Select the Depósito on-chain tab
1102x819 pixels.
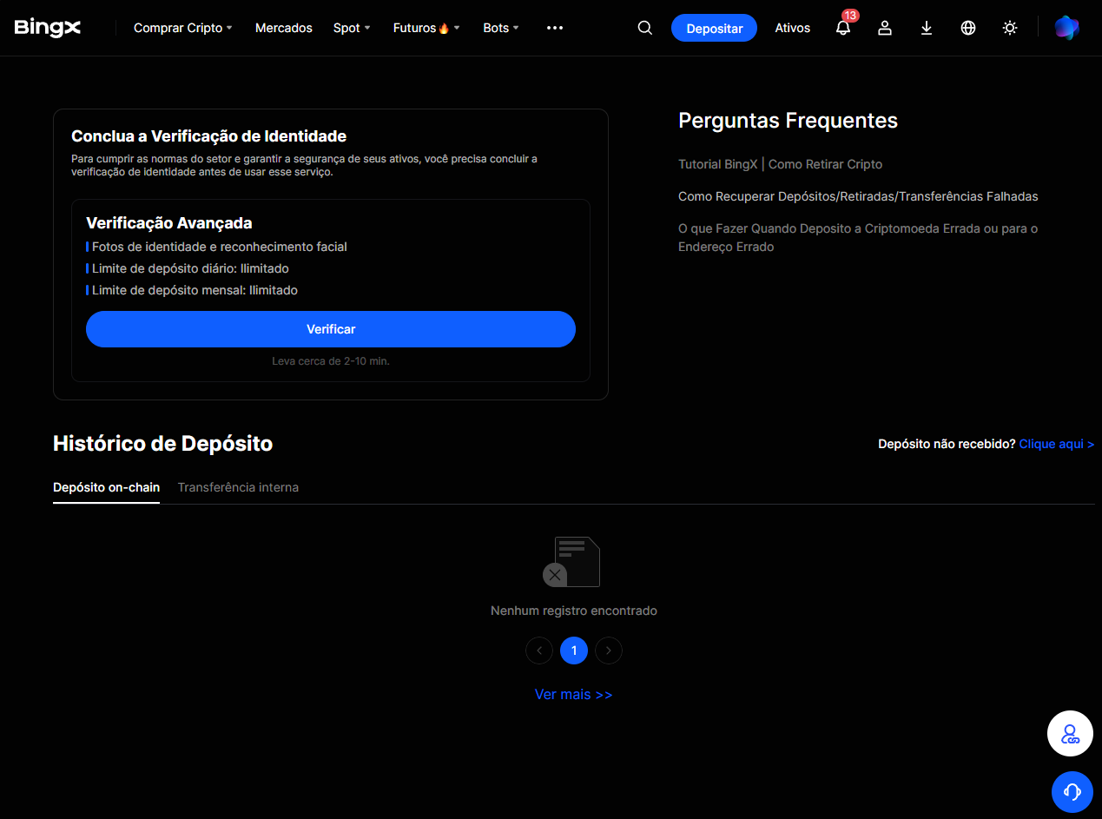106,487
